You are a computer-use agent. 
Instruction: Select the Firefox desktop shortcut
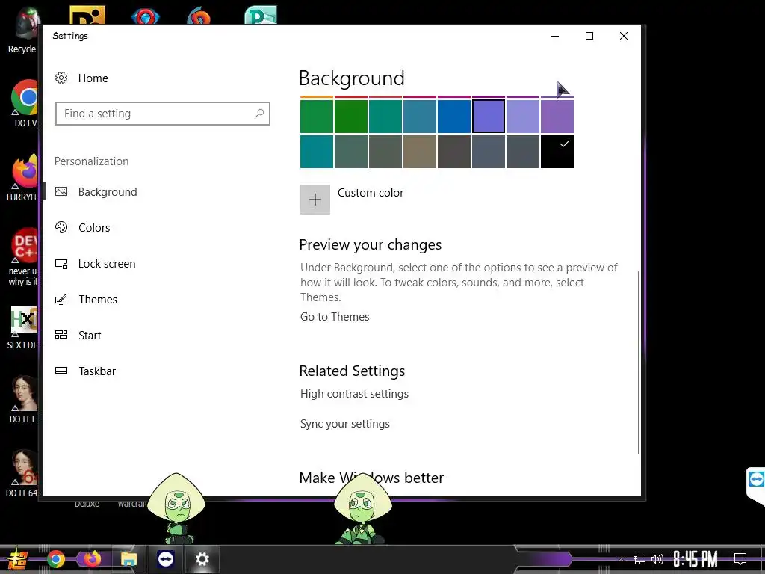(x=23, y=178)
